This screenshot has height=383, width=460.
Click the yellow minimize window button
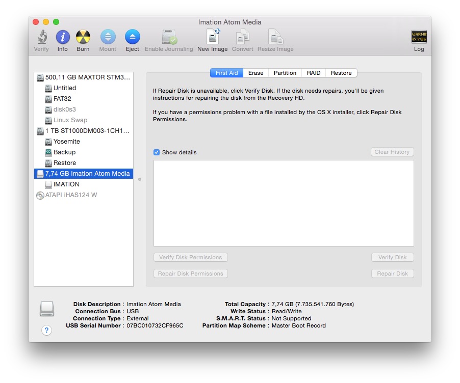(x=46, y=22)
